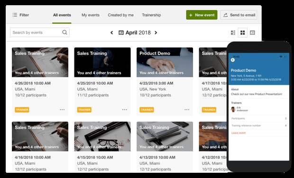Open the April 2018 calendar picker icon
The height and width of the screenshot is (178, 294).
tap(121, 33)
